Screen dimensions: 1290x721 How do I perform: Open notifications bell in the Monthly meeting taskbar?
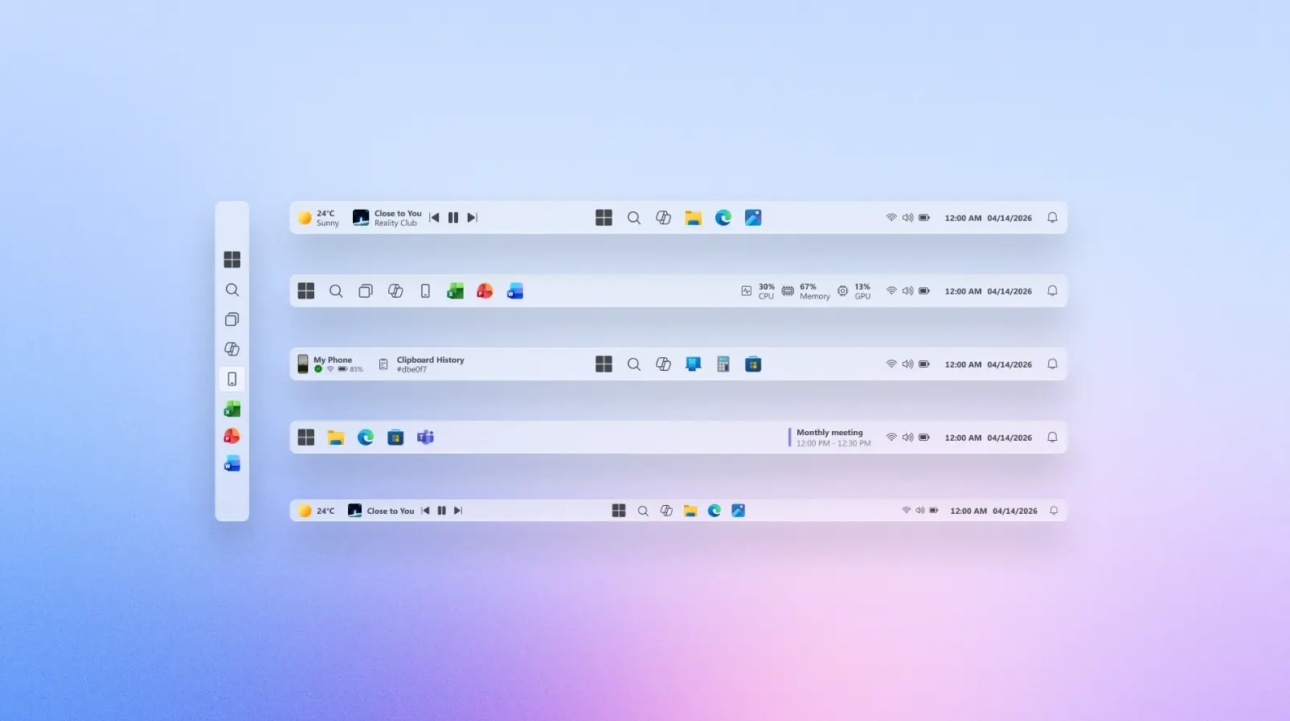1052,437
